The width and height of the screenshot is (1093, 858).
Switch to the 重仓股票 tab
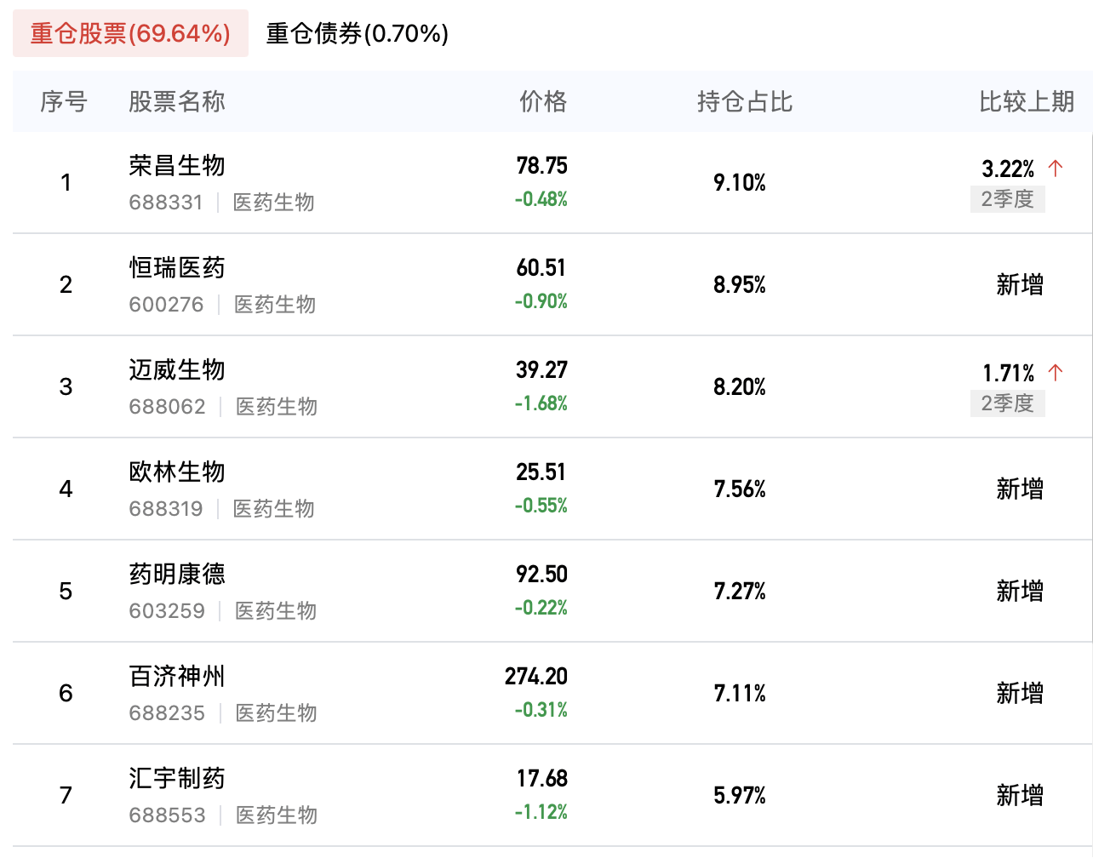point(130,34)
